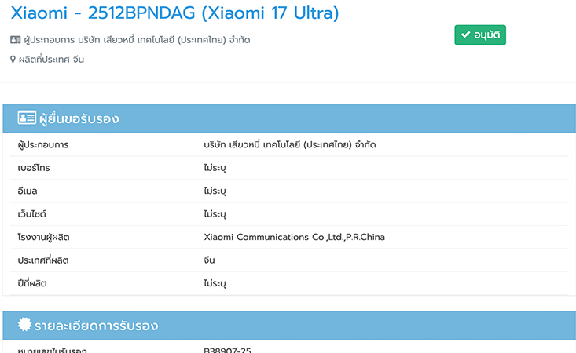Click ไม่ระบุ value in เว็บไซต์ row

(x=215, y=214)
